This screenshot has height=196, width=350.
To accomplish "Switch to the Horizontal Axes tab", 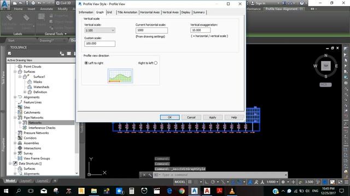I will tap(150, 12).
